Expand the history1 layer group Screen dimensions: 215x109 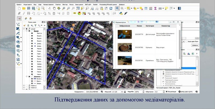pyautogui.click(x=24, y=85)
